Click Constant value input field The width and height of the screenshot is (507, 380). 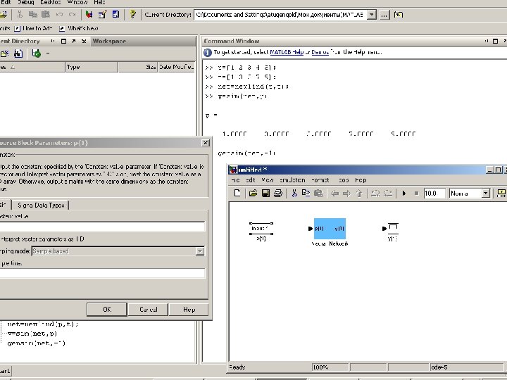(102, 226)
